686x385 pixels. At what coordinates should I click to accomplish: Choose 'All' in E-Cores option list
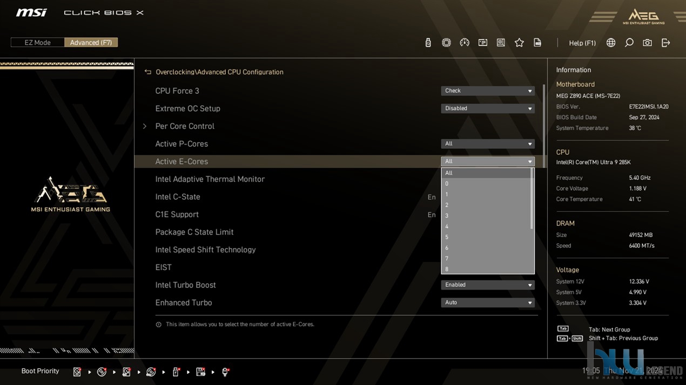(x=486, y=173)
